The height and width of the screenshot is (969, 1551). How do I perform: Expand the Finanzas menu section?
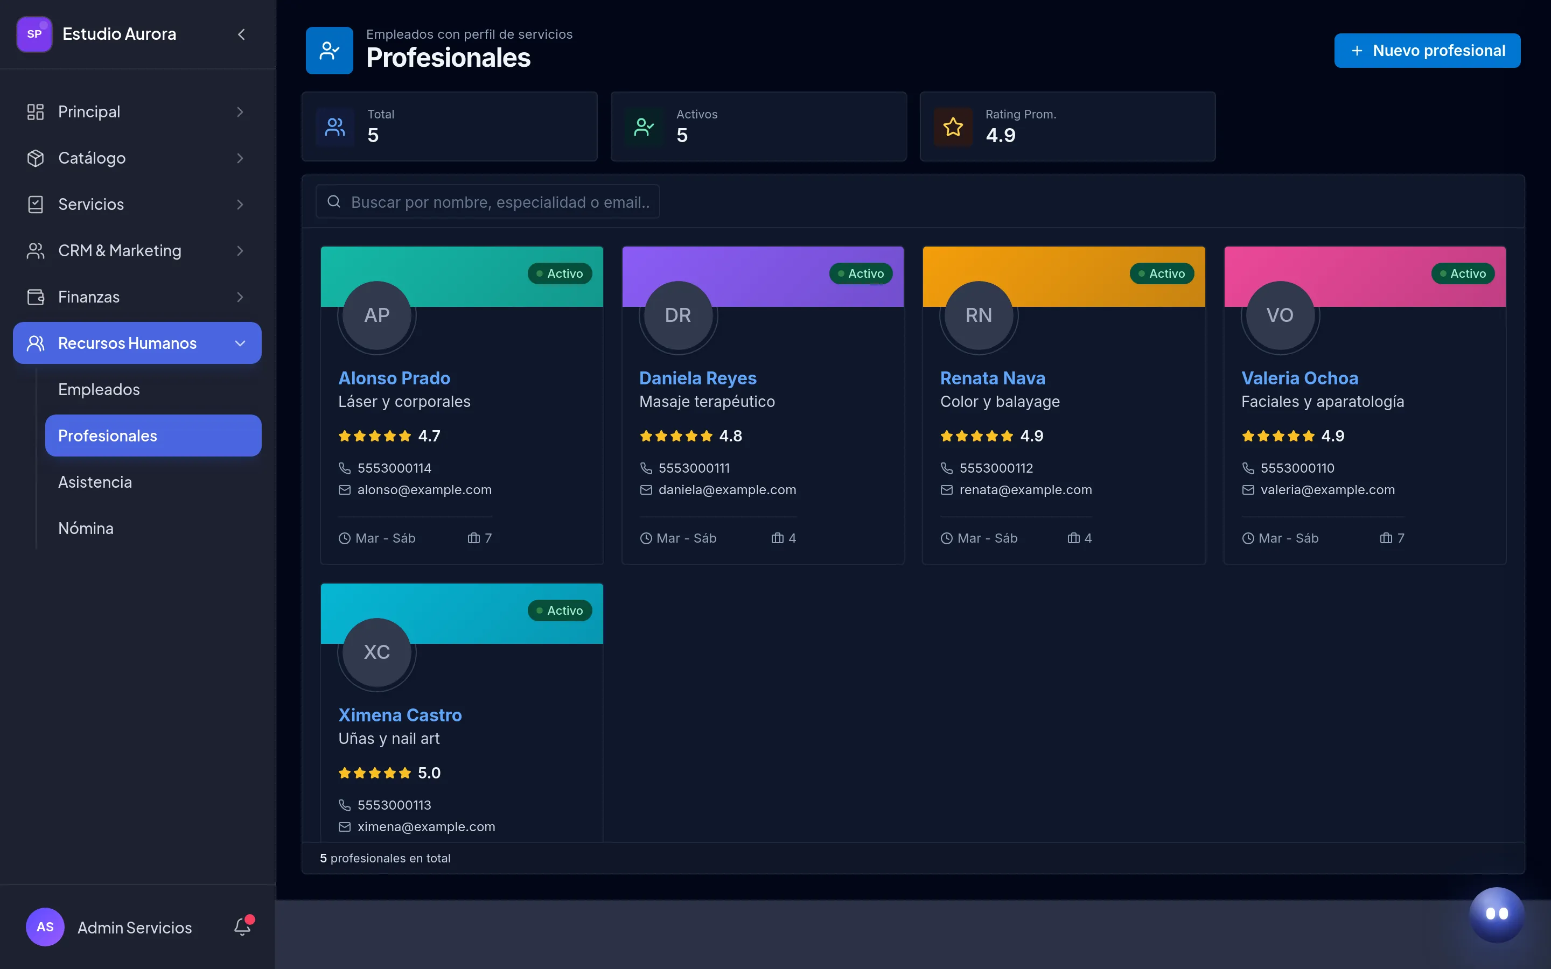(x=137, y=297)
